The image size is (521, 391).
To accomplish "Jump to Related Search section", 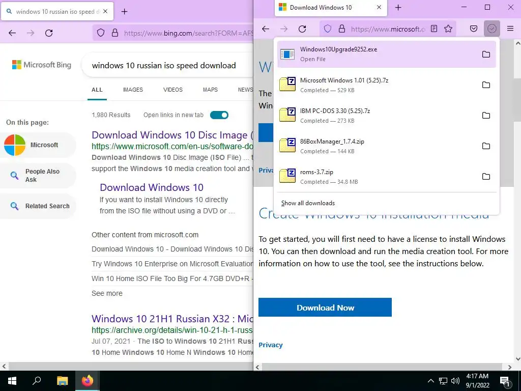I will pyautogui.click(x=37, y=206).
